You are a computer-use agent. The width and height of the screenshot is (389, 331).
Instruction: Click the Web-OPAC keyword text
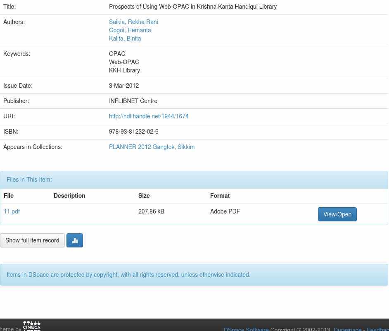[124, 62]
